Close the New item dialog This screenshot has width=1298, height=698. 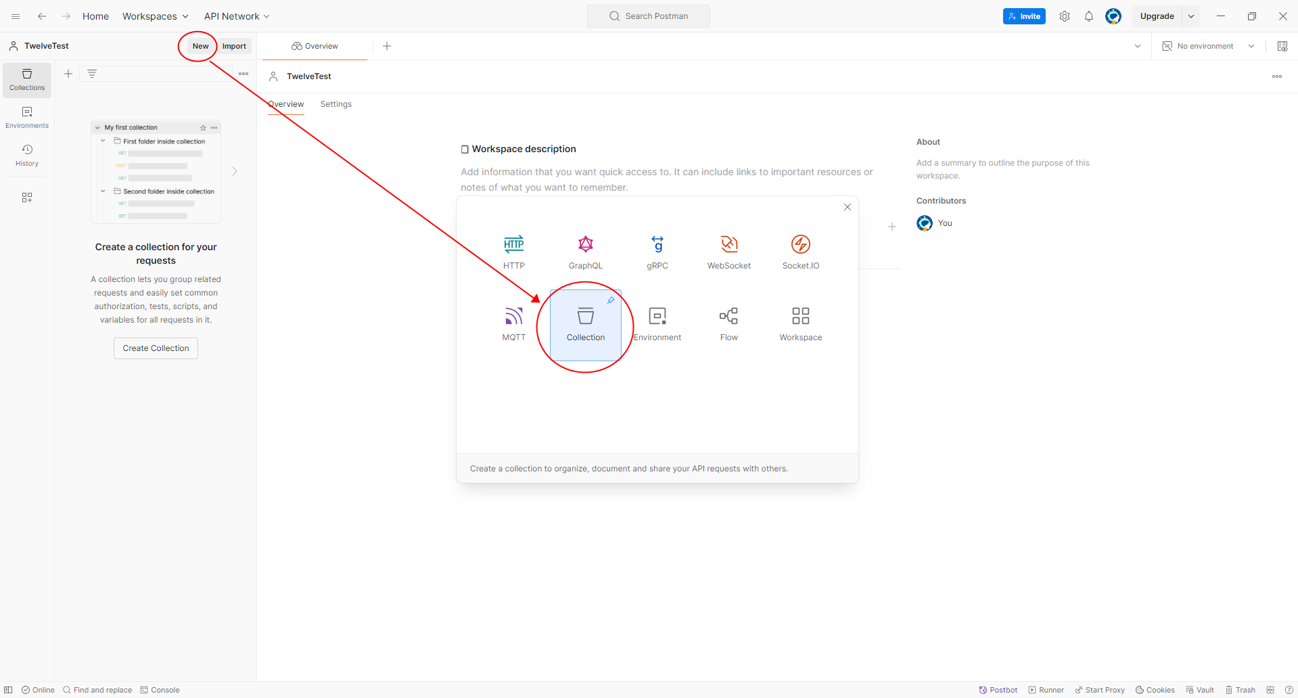pos(848,207)
